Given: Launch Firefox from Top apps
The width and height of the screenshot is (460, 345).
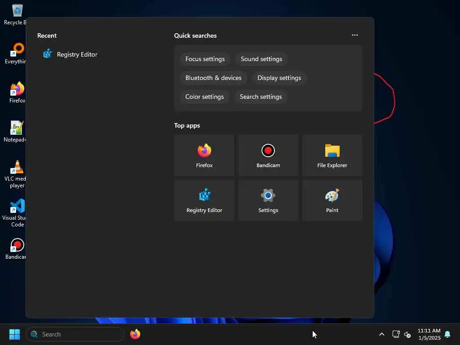Looking at the screenshot, I should [204, 155].
